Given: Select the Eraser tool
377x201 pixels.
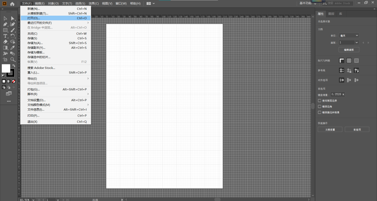Looking at the screenshot, I should click(5, 42).
